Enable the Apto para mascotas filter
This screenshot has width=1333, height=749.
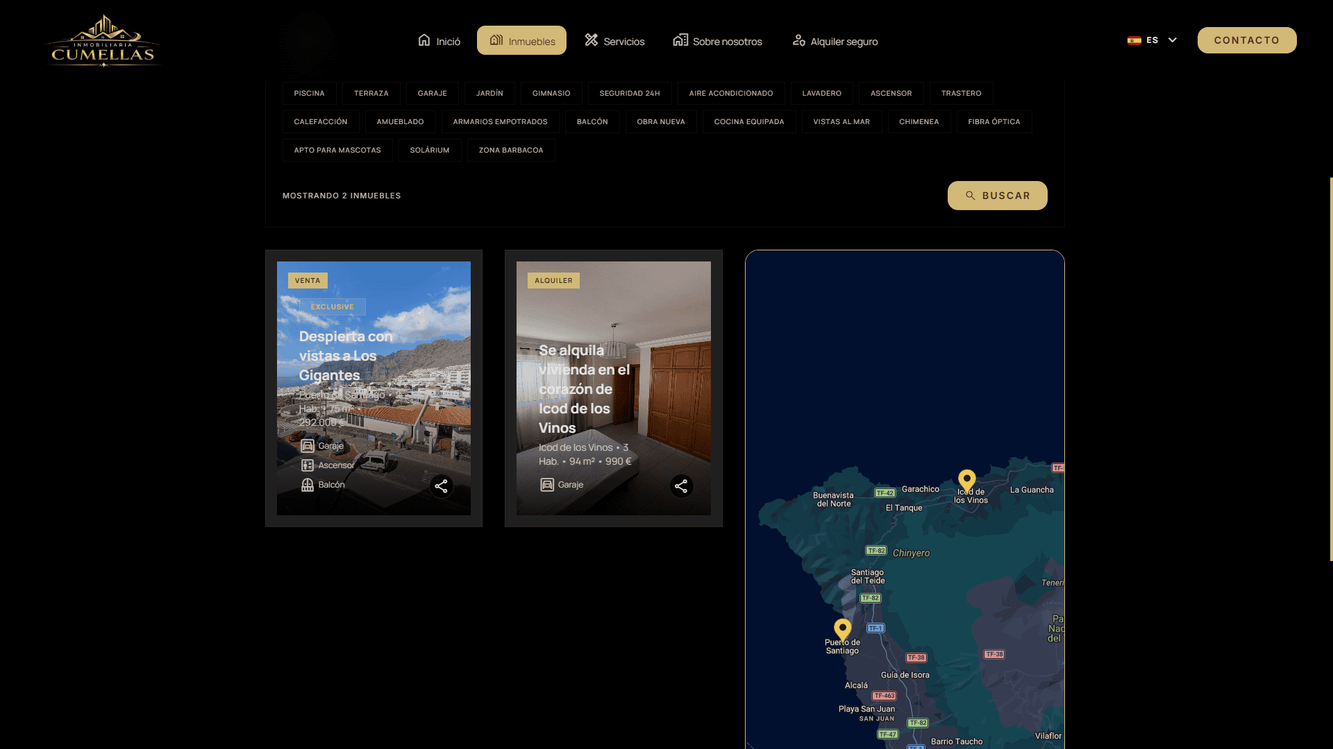click(337, 150)
